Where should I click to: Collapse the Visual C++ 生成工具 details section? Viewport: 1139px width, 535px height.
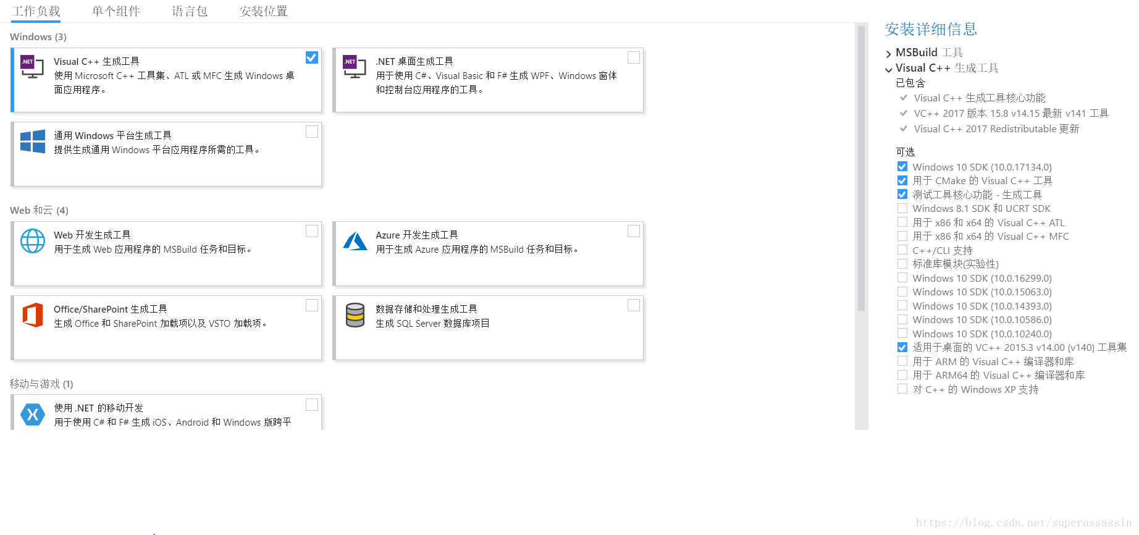[x=889, y=69]
